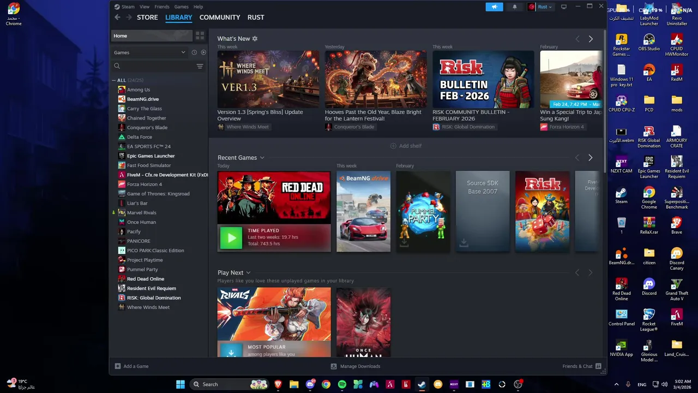The width and height of the screenshot is (698, 393).
Task: Open Once Human cover in Play Next
Action: (363, 323)
